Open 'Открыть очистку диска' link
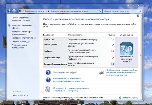The height and width of the screenshot is (105, 152). (22, 42)
